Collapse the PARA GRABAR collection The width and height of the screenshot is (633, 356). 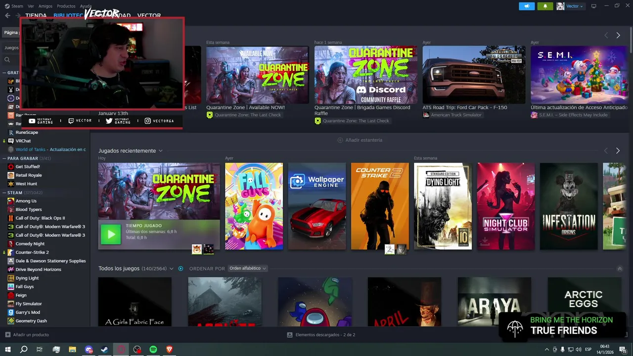[4, 158]
